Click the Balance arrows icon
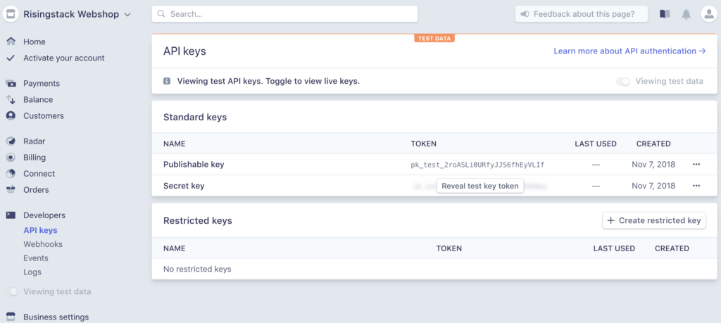 click(11, 100)
